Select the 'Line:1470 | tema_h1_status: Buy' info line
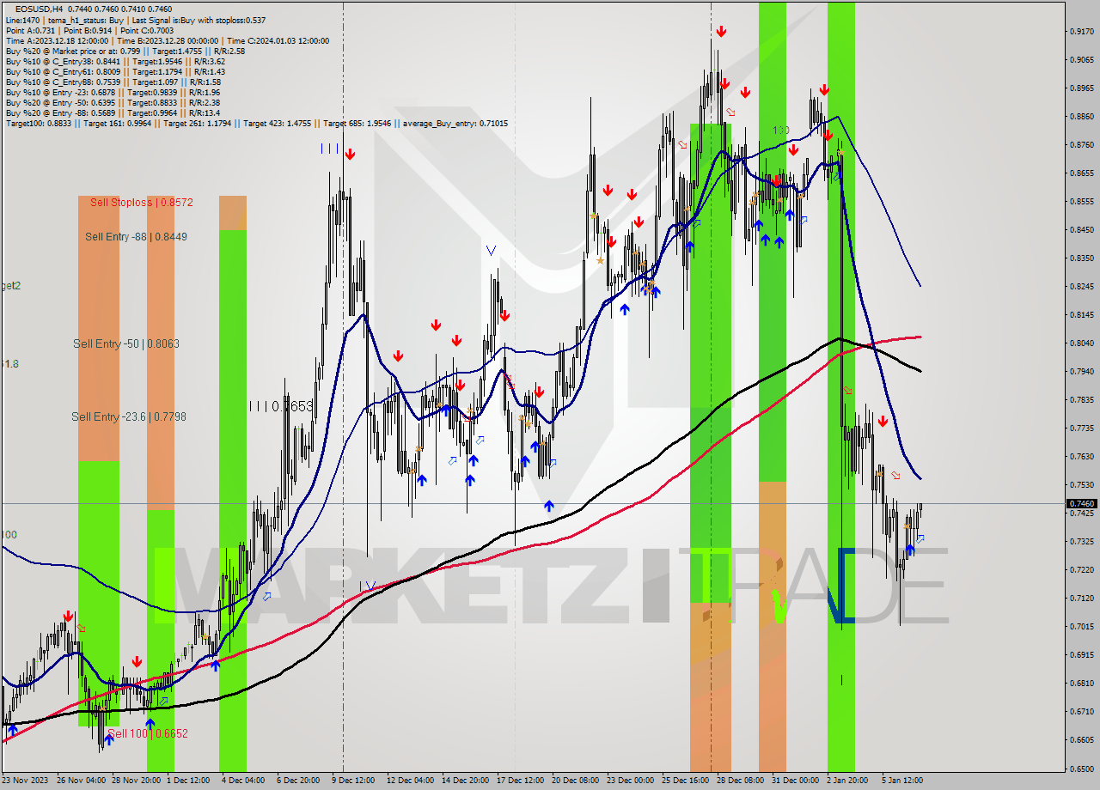Screen dimensions: 1100x790 (x=135, y=20)
